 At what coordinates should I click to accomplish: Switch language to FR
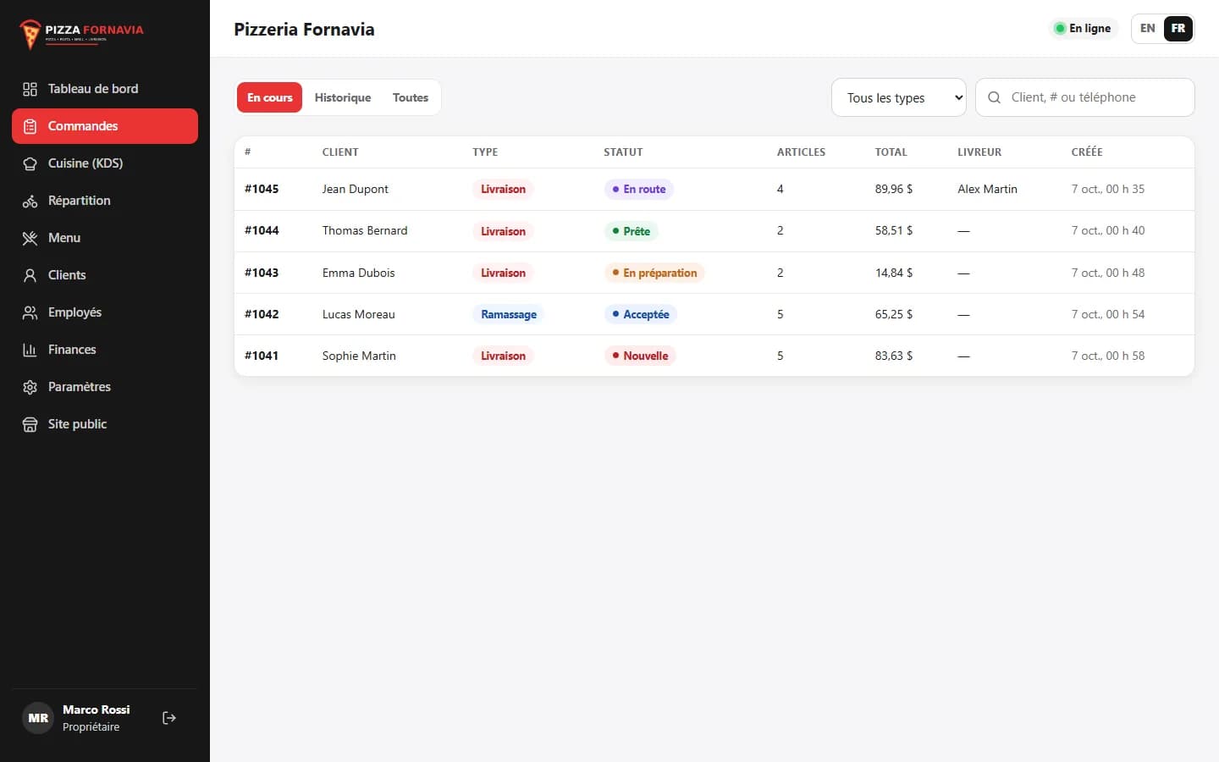1178,28
